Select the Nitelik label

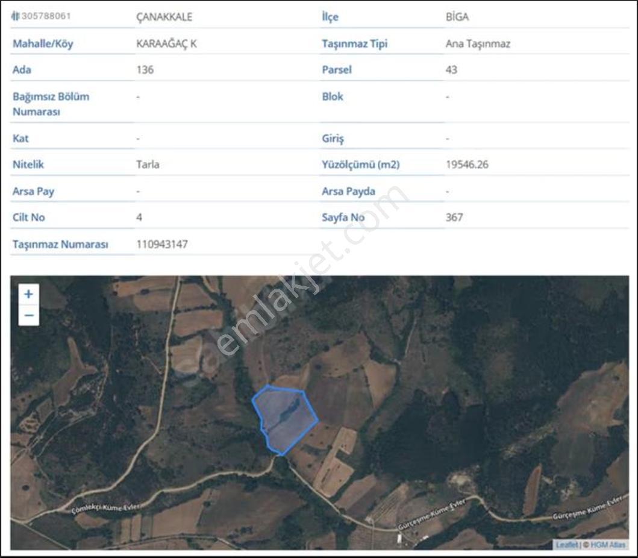tap(28, 165)
